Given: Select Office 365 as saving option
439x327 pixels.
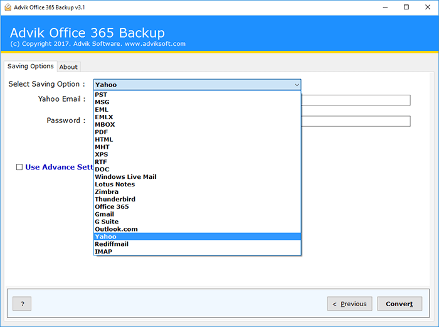Looking at the screenshot, I should [x=198, y=206].
